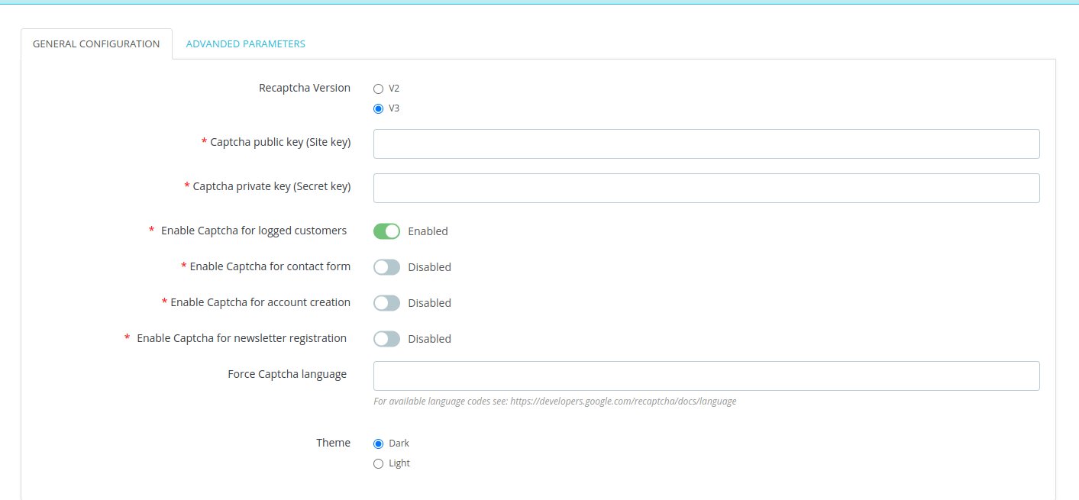Click the Captcha public key field
The image size is (1079, 500).
[x=706, y=144]
